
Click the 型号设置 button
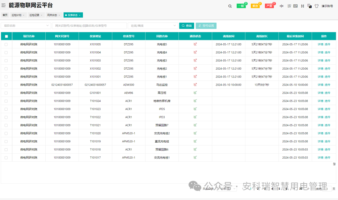click(206, 26)
